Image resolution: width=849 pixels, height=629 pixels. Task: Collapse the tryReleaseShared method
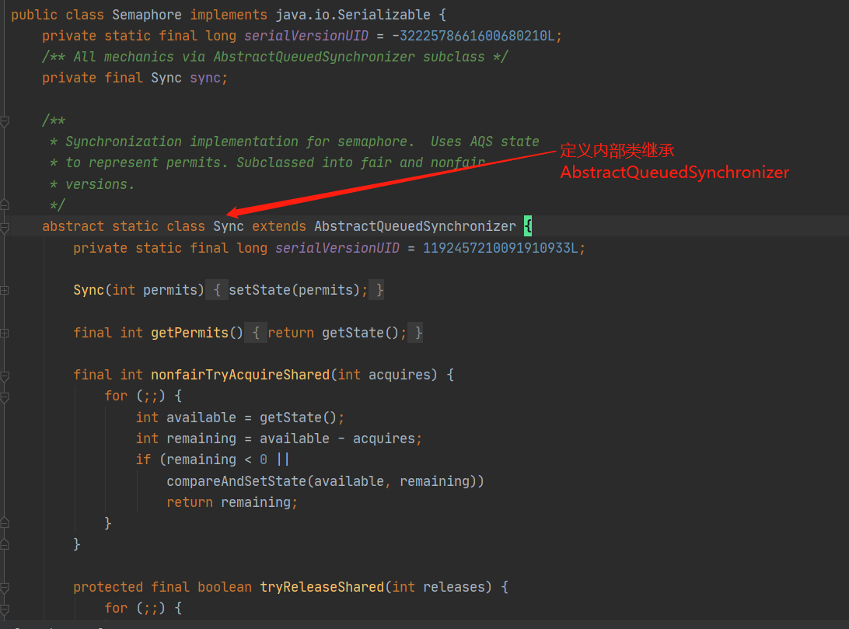tap(5, 587)
